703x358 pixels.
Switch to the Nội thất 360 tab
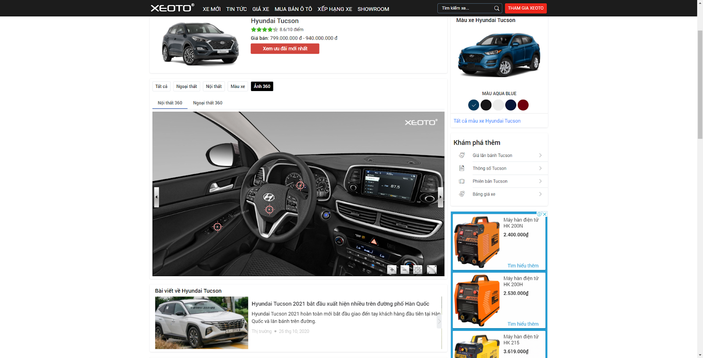[x=170, y=103]
